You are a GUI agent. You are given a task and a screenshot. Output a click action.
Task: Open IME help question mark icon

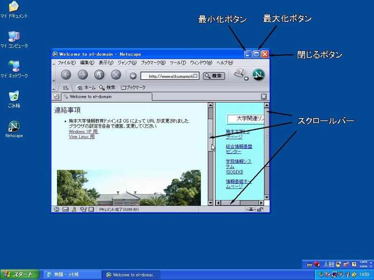click(354, 264)
